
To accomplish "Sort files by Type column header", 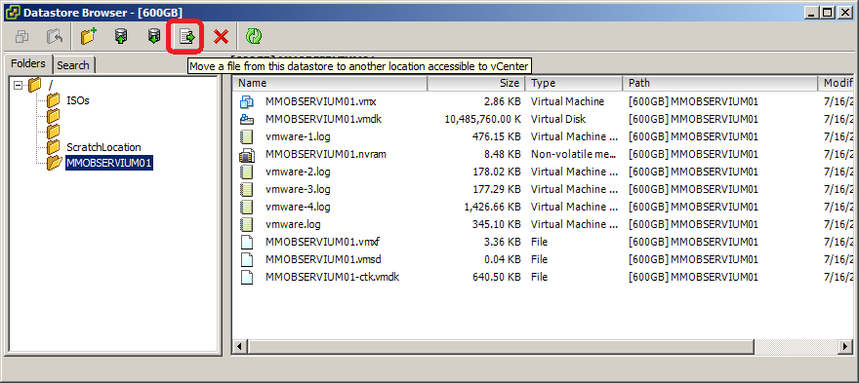I will coord(574,83).
